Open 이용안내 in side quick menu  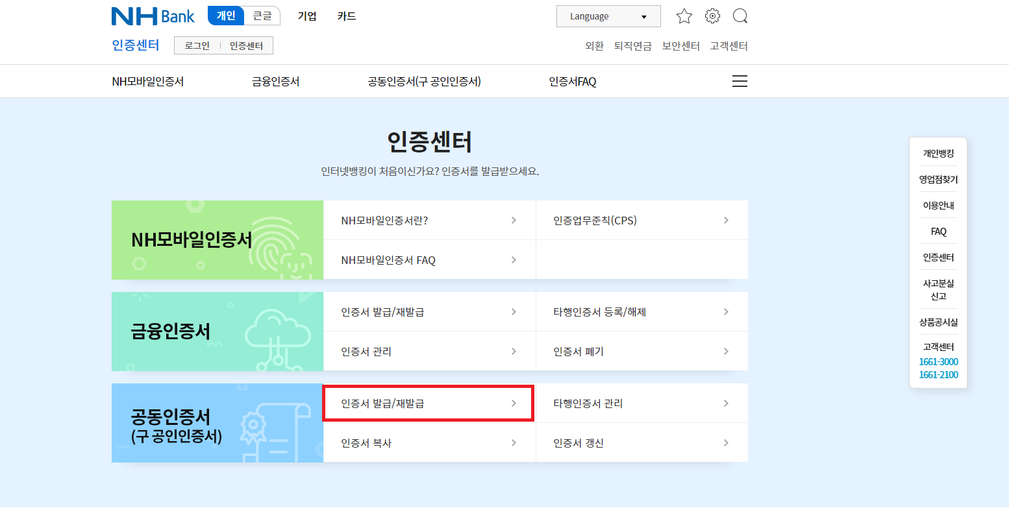pyautogui.click(x=938, y=206)
